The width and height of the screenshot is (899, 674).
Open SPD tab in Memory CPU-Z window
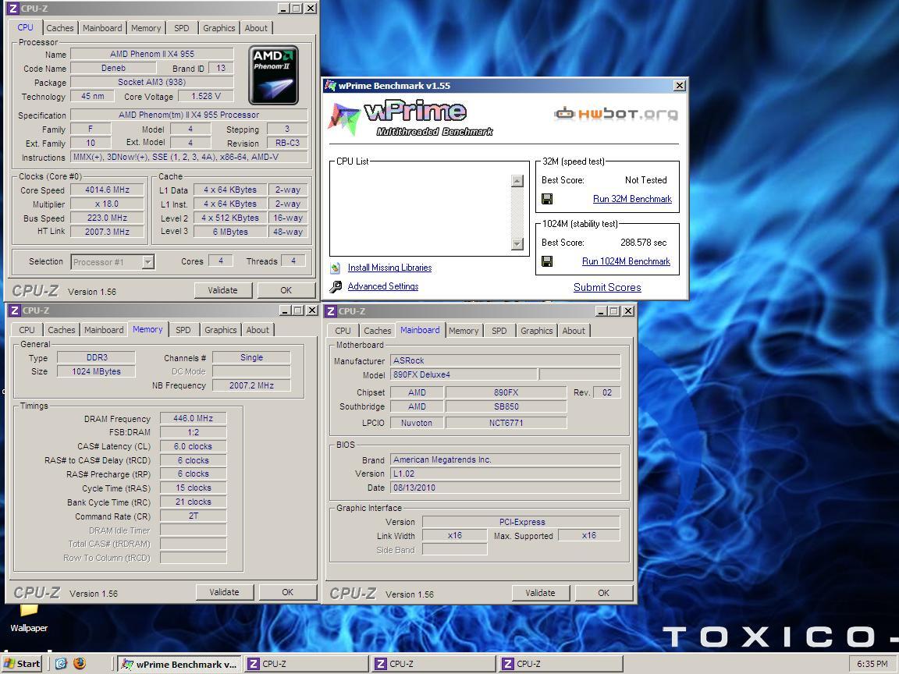coord(183,330)
